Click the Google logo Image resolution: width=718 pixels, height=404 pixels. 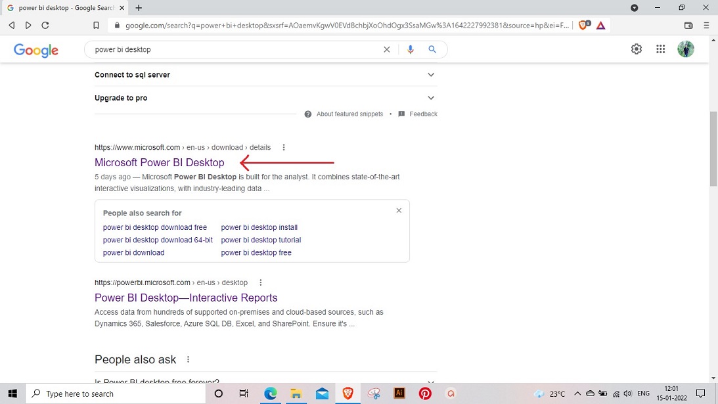click(35, 50)
